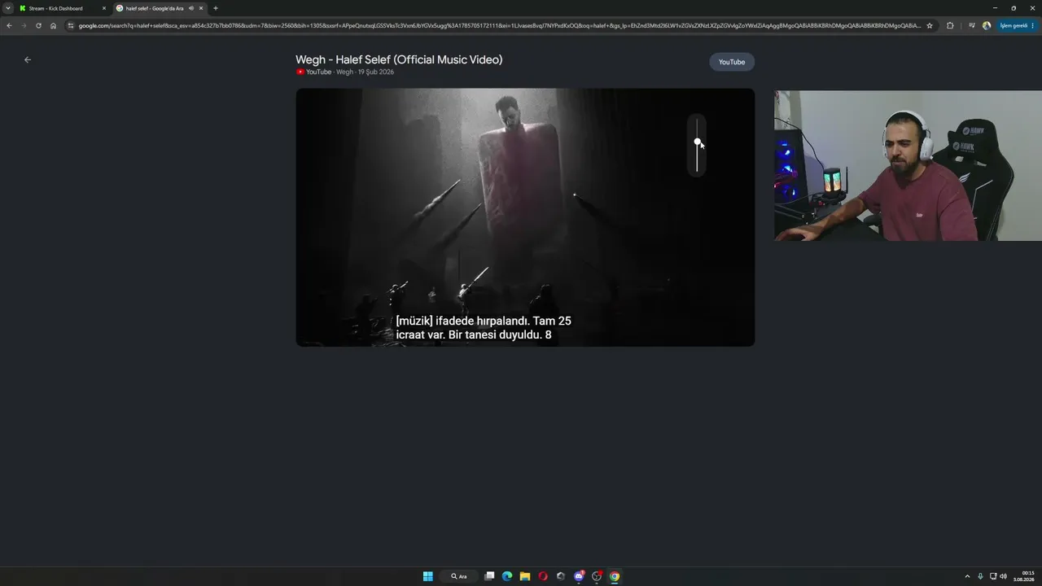Open Google Chrome from the taskbar
The width and height of the screenshot is (1042, 586).
(x=615, y=576)
